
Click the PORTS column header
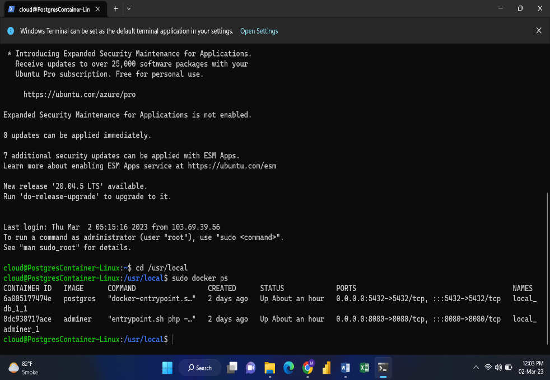[346, 289]
